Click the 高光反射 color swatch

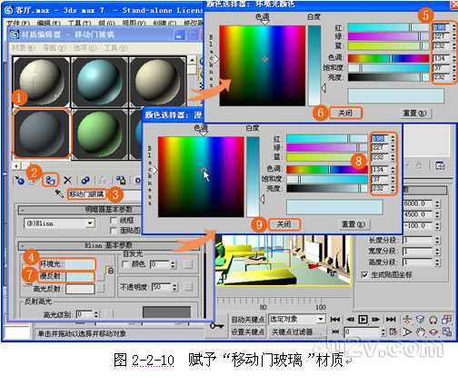[80, 289]
